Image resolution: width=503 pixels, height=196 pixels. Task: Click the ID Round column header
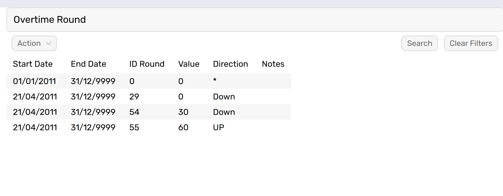[147, 64]
